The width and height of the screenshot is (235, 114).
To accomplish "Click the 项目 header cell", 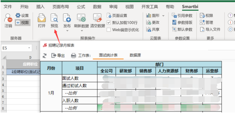I will click(x=79, y=68).
